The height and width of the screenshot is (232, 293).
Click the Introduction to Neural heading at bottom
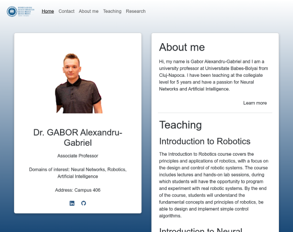[x=200, y=230]
